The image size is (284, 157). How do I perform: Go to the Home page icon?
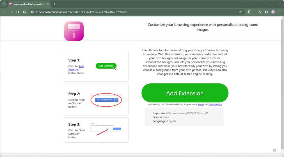pyautogui.click(x=24, y=12)
